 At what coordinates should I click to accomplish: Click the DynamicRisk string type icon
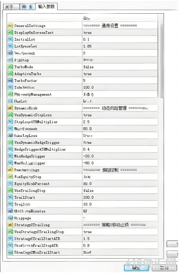point(10,108)
